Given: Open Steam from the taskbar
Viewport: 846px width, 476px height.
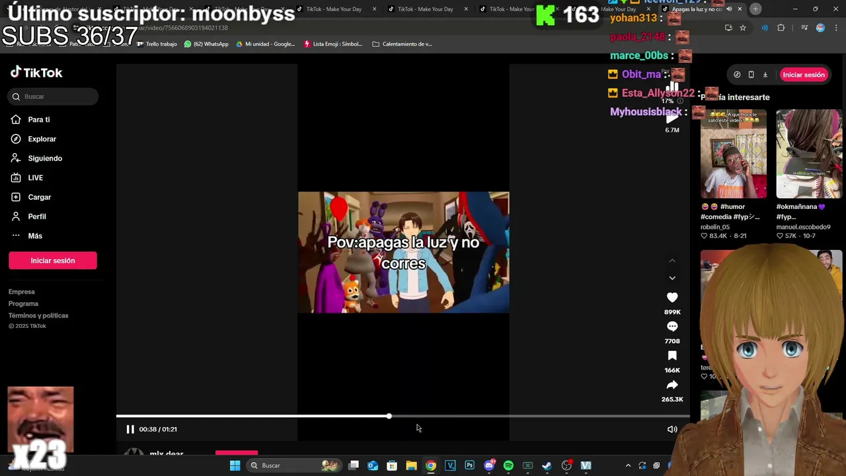Looking at the screenshot, I should tap(547, 465).
